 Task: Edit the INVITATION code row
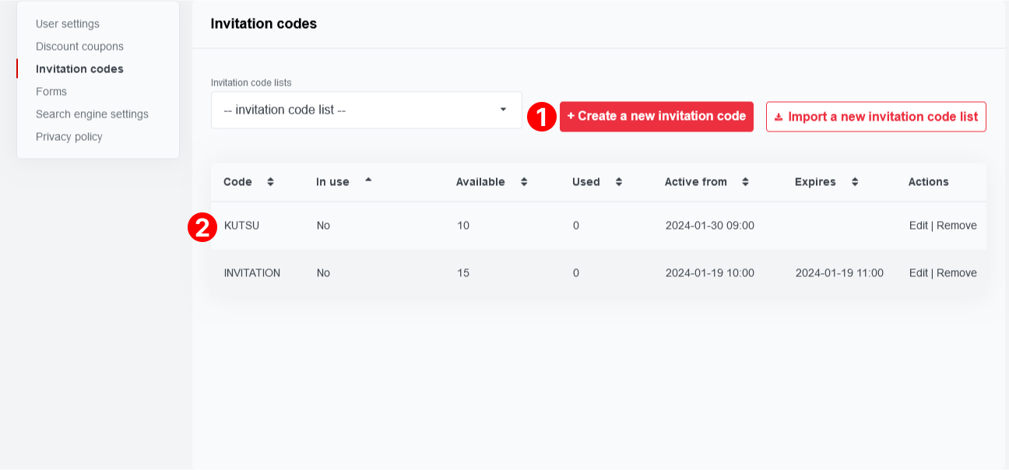click(919, 273)
